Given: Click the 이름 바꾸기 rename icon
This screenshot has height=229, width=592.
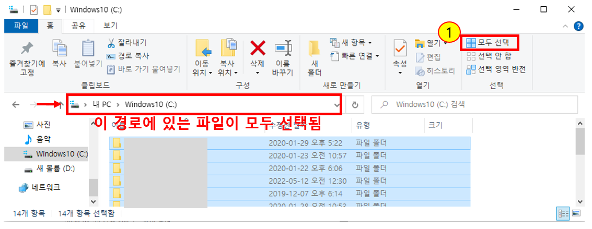Looking at the screenshot, I should click(283, 48).
